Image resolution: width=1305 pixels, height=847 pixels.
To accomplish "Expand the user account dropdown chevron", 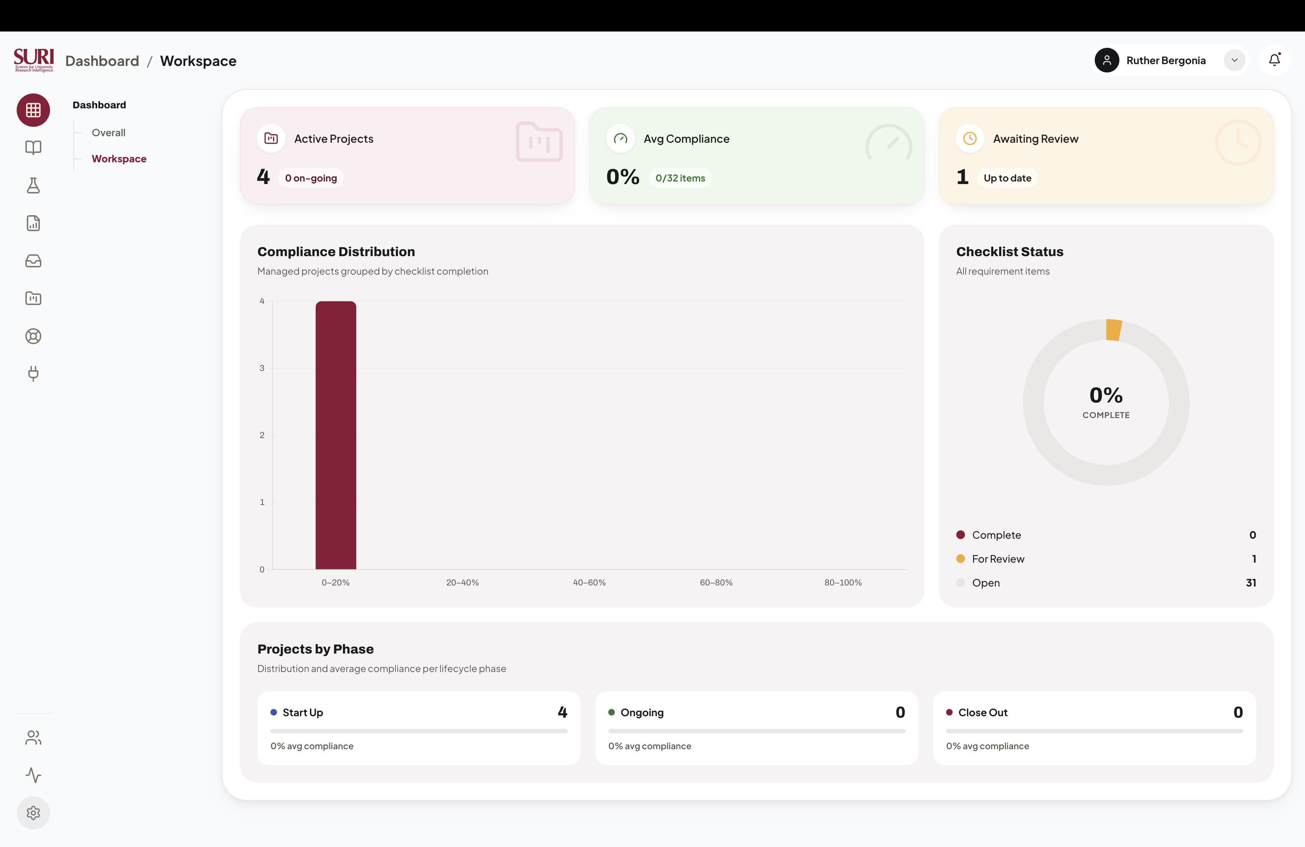I will (x=1234, y=60).
